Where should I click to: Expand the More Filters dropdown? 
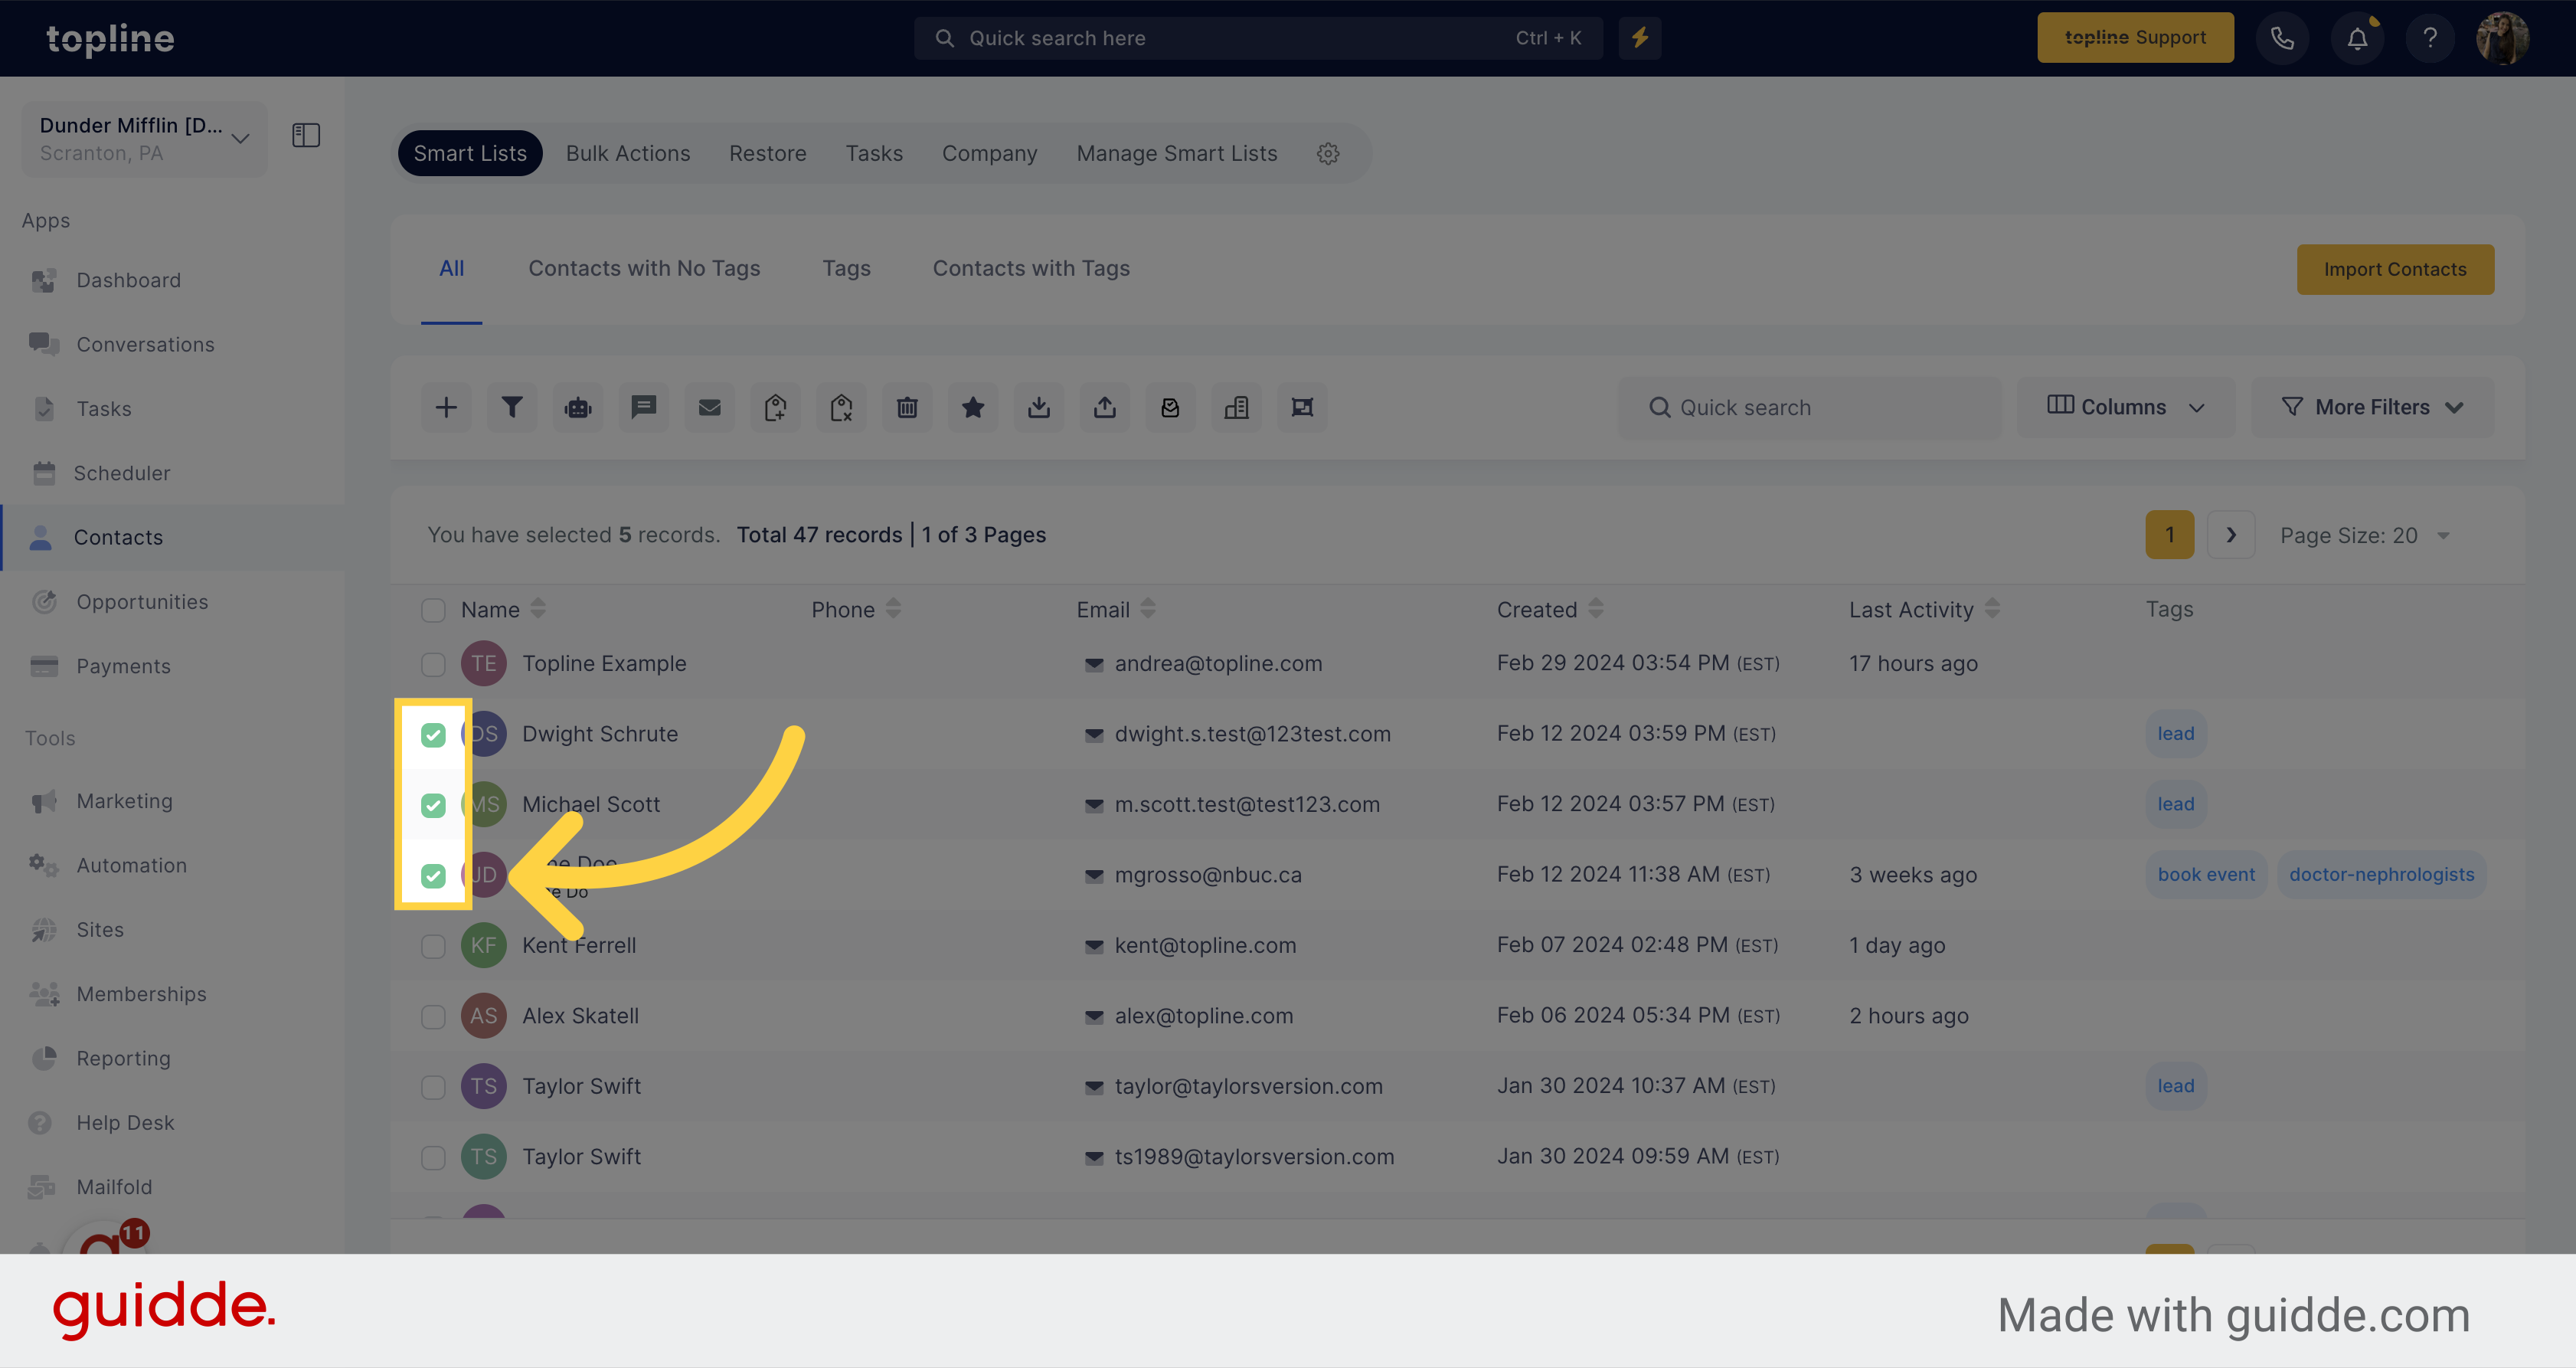2372,405
